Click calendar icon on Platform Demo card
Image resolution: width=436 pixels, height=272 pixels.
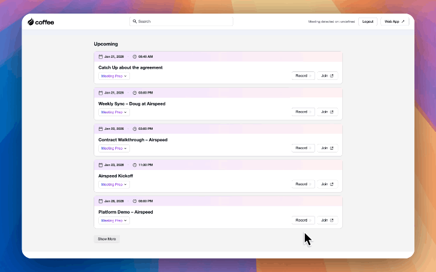pyautogui.click(x=100, y=201)
